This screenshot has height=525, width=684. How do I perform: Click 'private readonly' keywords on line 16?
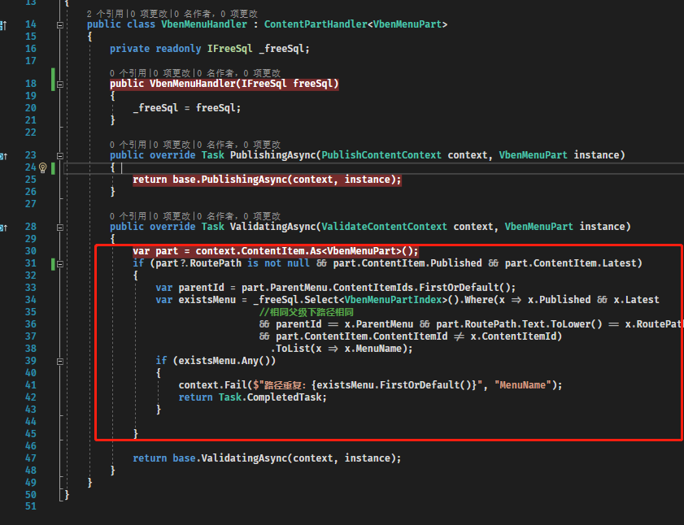click(155, 49)
